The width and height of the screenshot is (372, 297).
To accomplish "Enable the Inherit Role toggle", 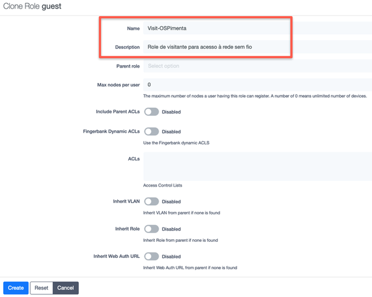I will (151, 229).
